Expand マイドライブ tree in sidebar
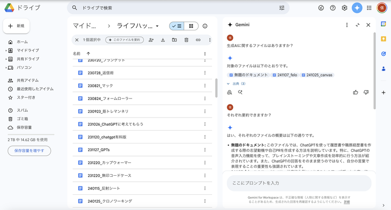 pyautogui.click(x=6, y=50)
